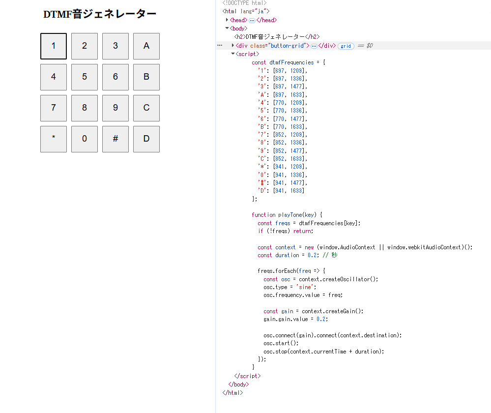Open the three-dot menu beside selected div
The width and height of the screenshot is (491, 413).
point(220,45)
